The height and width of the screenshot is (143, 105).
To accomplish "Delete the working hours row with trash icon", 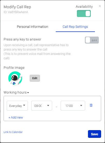I will (91, 105).
